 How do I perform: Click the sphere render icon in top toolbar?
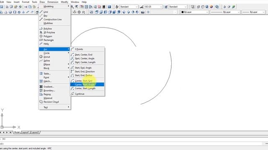click(x=211, y=7)
